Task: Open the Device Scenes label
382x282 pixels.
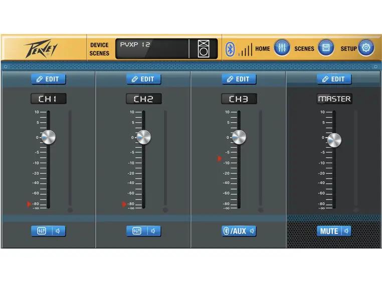Action: click(x=99, y=49)
